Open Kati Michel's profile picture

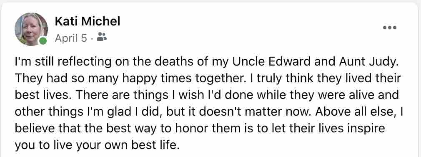click(x=31, y=29)
